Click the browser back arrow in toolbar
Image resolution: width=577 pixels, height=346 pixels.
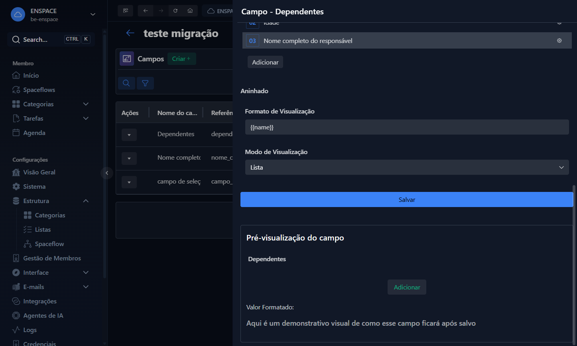click(146, 11)
